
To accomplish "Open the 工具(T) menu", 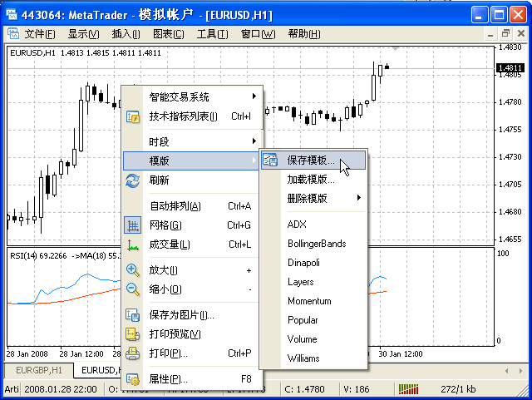I will tap(213, 34).
